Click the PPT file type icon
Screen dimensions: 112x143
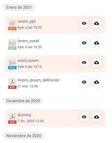[12, 25]
